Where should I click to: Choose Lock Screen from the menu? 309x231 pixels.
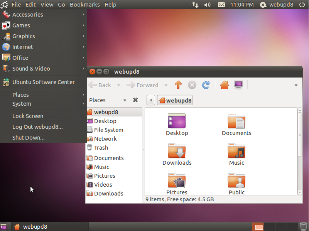[44, 116]
